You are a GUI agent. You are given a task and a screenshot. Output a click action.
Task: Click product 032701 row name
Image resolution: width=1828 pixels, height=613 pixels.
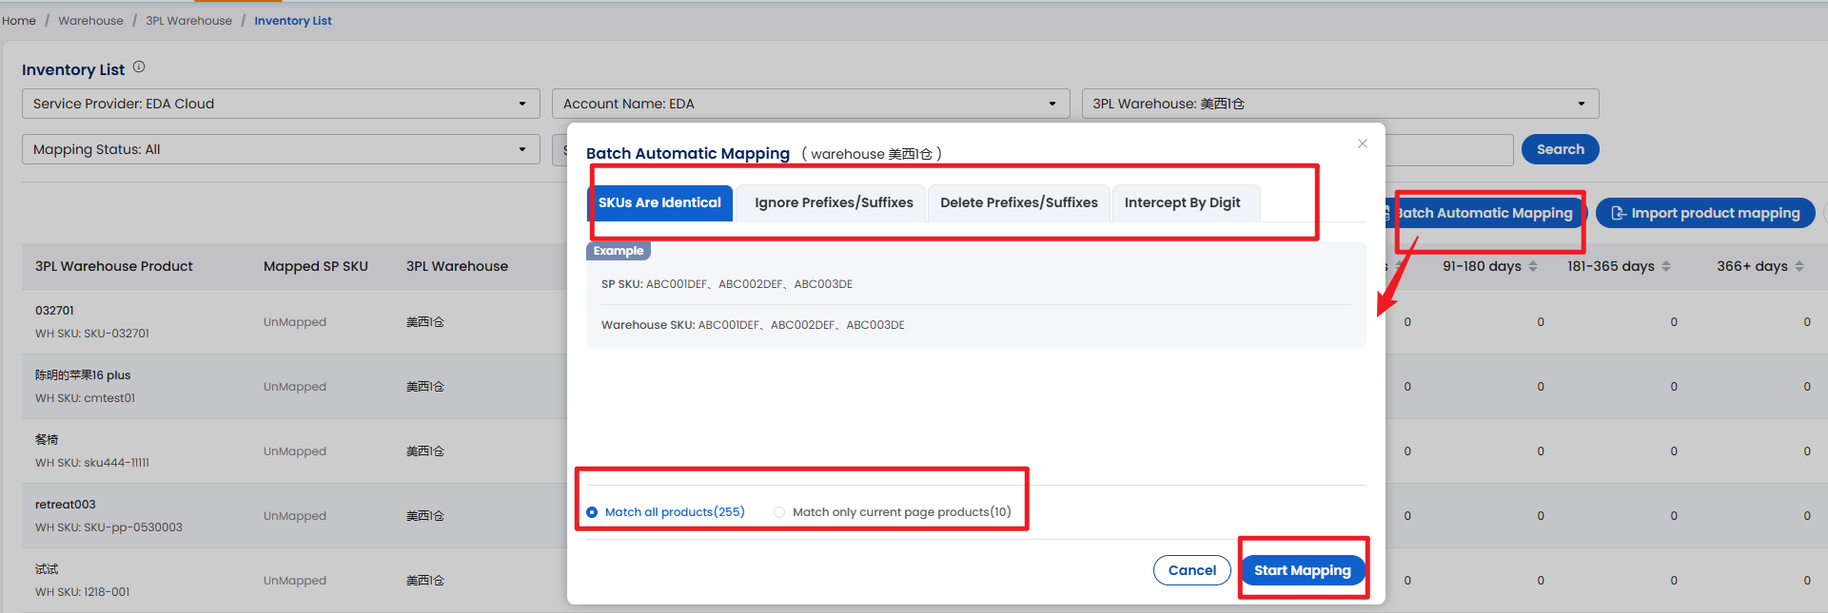point(54,311)
